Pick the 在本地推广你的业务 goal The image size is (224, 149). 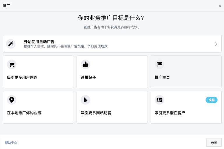(x=24, y=113)
